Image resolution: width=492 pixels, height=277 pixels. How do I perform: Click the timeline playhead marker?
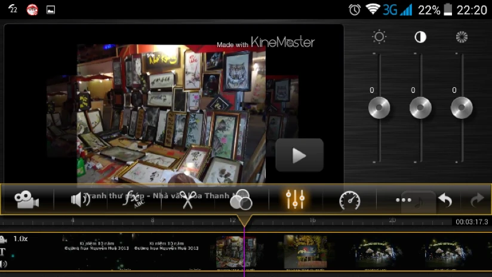tap(244, 220)
